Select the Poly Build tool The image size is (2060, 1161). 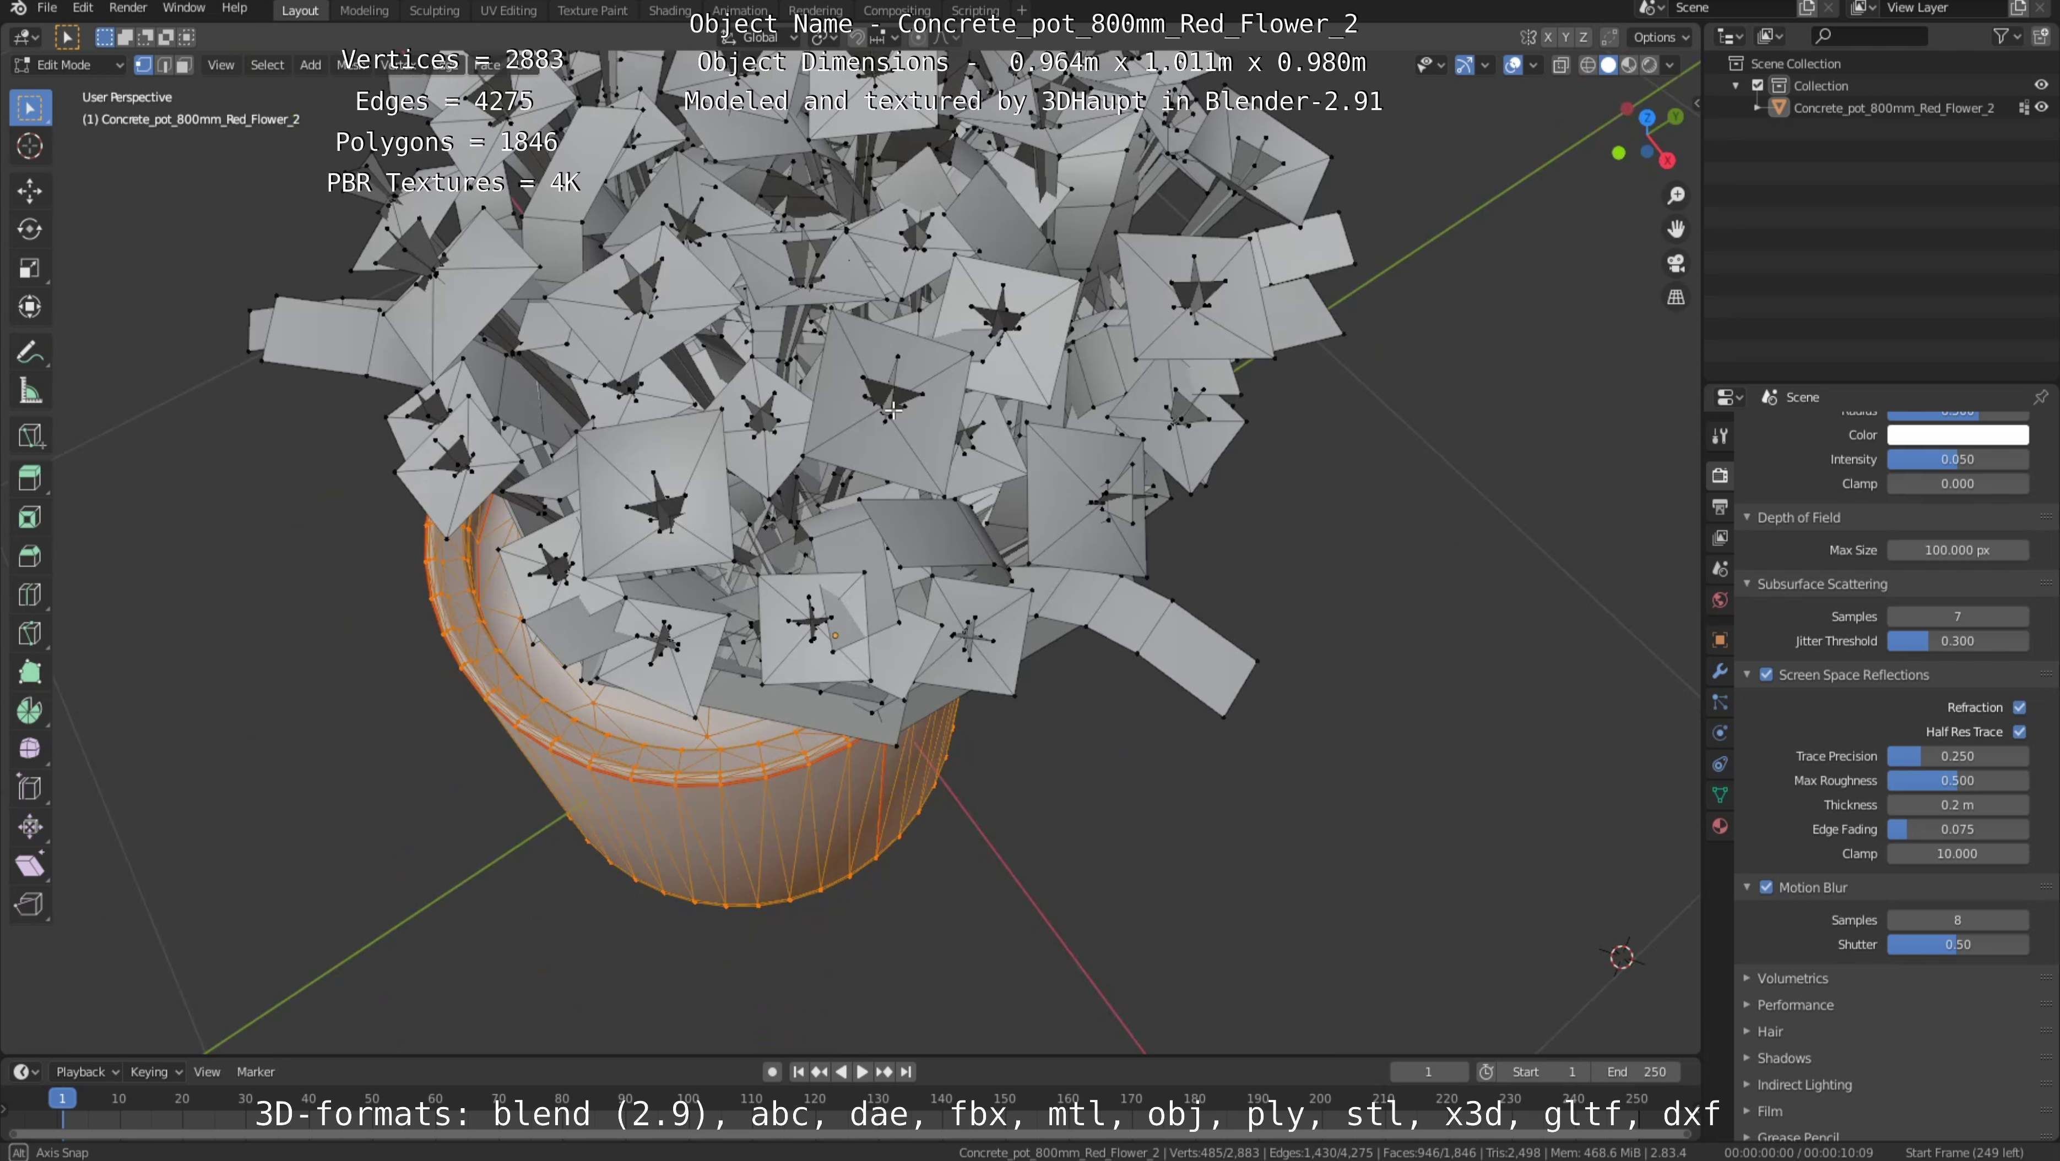coord(30,672)
